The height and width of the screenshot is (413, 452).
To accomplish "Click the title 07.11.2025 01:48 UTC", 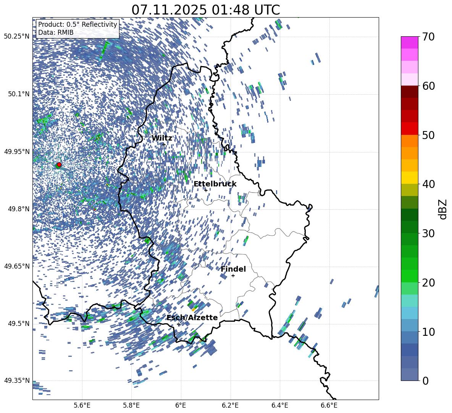I will tap(205, 10).
